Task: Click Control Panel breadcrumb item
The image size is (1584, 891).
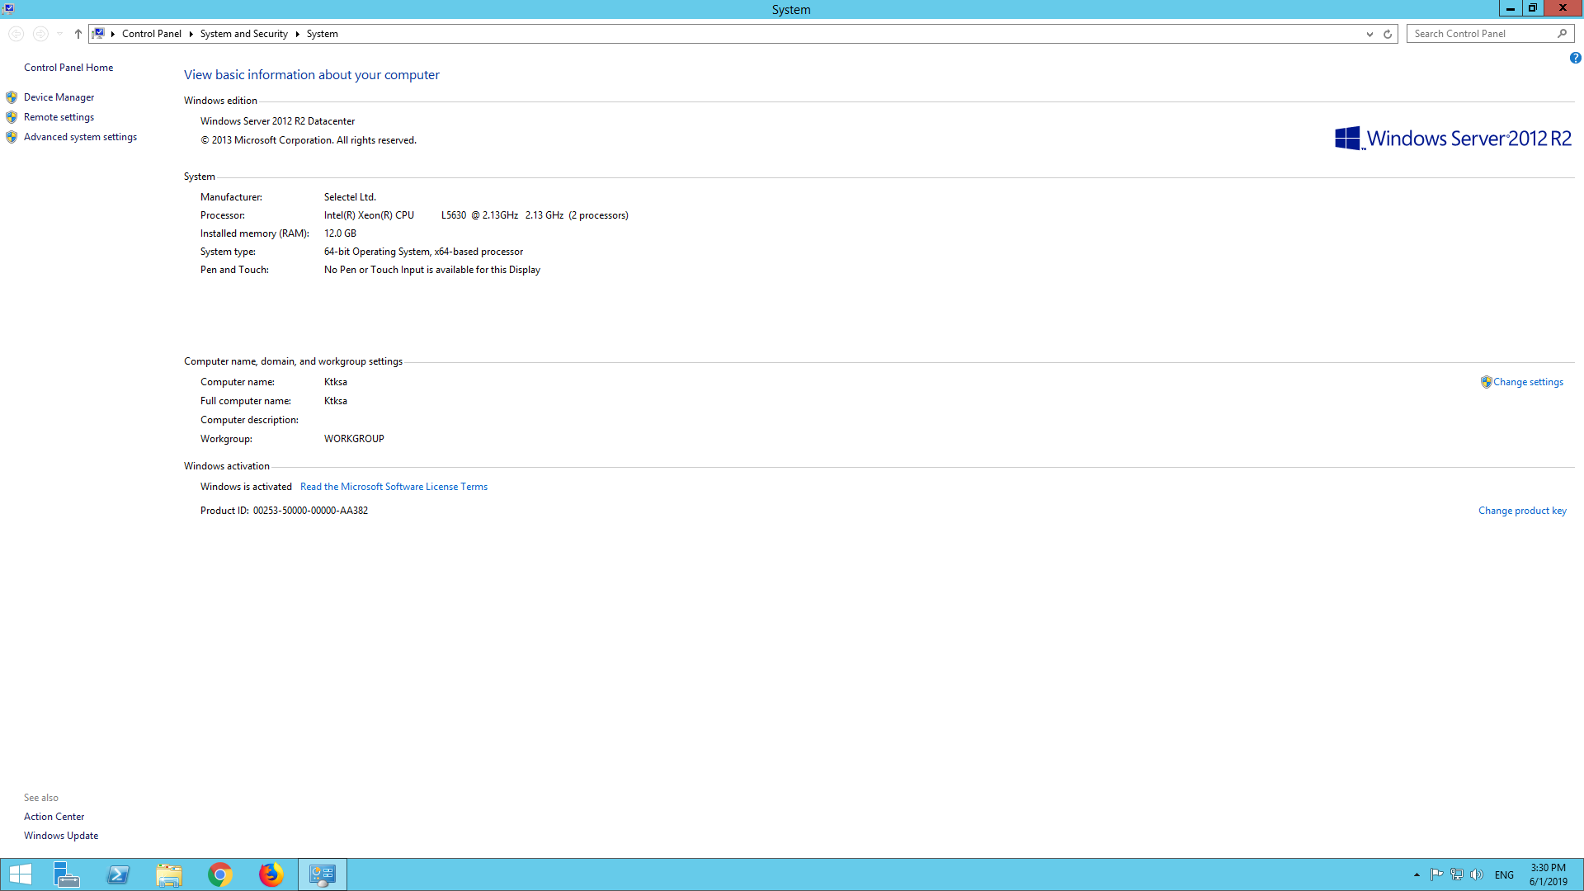Action: (x=152, y=34)
